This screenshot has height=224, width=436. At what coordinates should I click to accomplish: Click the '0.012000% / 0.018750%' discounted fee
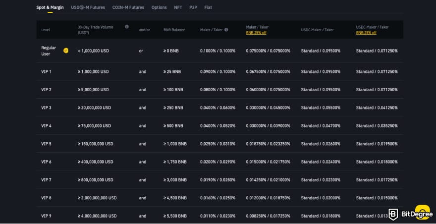[268, 198]
